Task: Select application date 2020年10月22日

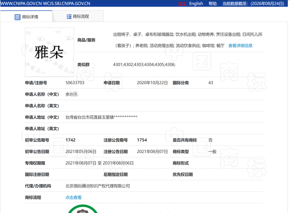Action: click(152, 83)
